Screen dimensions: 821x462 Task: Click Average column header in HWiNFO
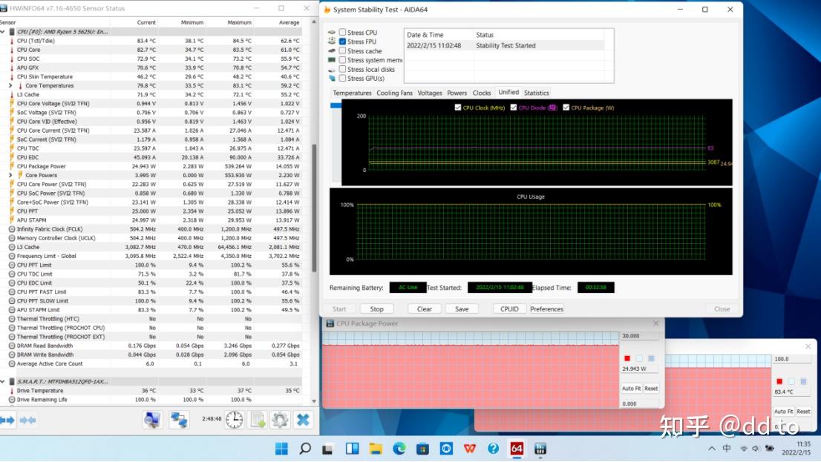coord(289,22)
